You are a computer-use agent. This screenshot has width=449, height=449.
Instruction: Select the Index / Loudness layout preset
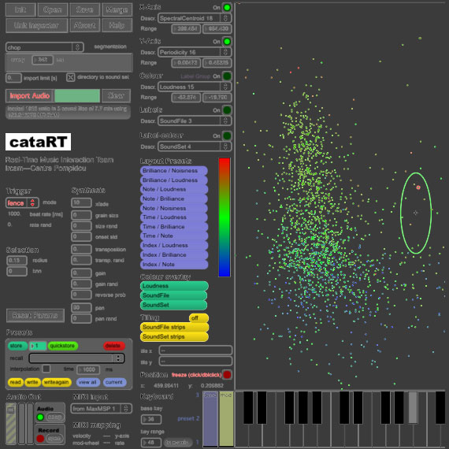point(174,246)
